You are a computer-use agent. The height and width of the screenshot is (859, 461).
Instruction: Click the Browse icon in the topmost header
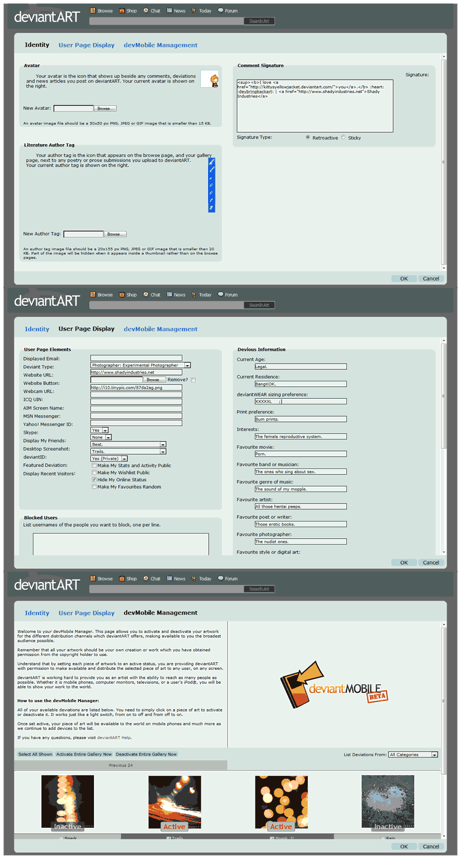[x=93, y=10]
